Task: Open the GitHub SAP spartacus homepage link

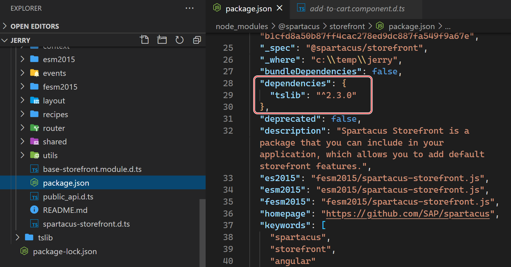Action: [408, 213]
